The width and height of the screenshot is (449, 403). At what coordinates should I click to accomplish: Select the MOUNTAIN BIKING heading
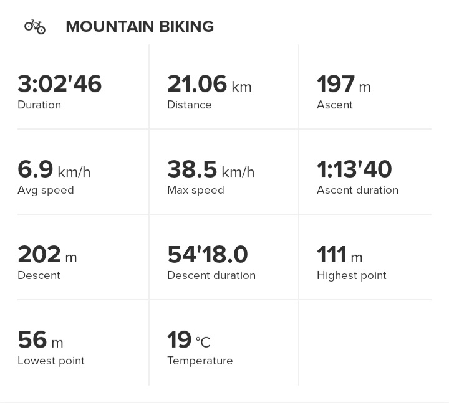140,27
